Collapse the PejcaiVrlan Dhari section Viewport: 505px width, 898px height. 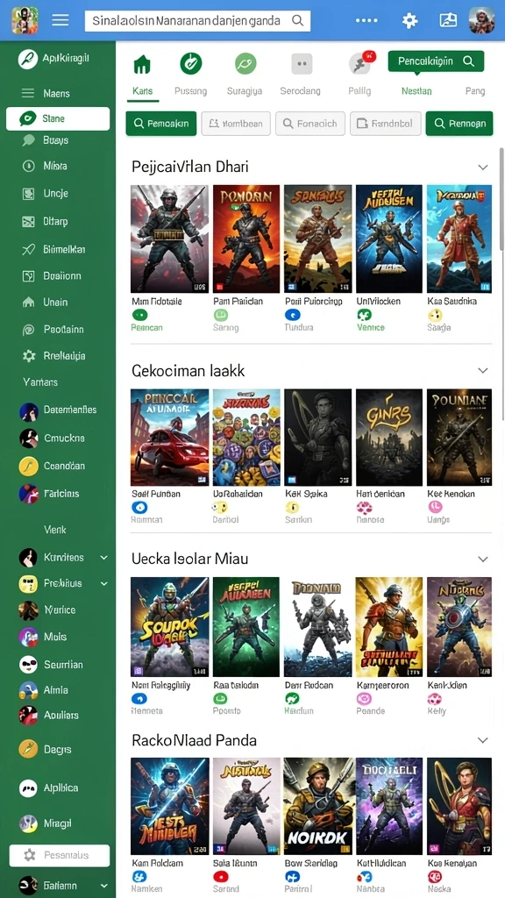[x=483, y=167]
